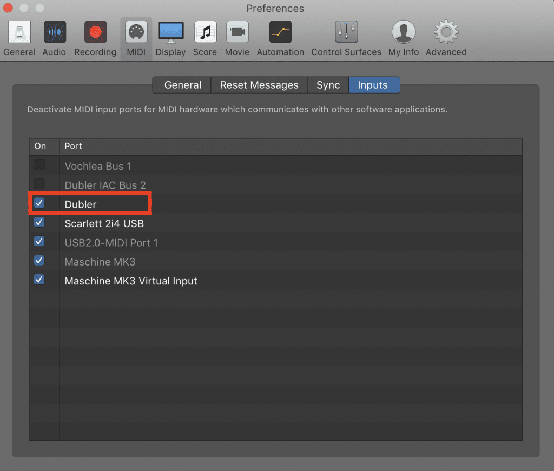
Task: Open the Movie preferences icon
Action: (238, 32)
